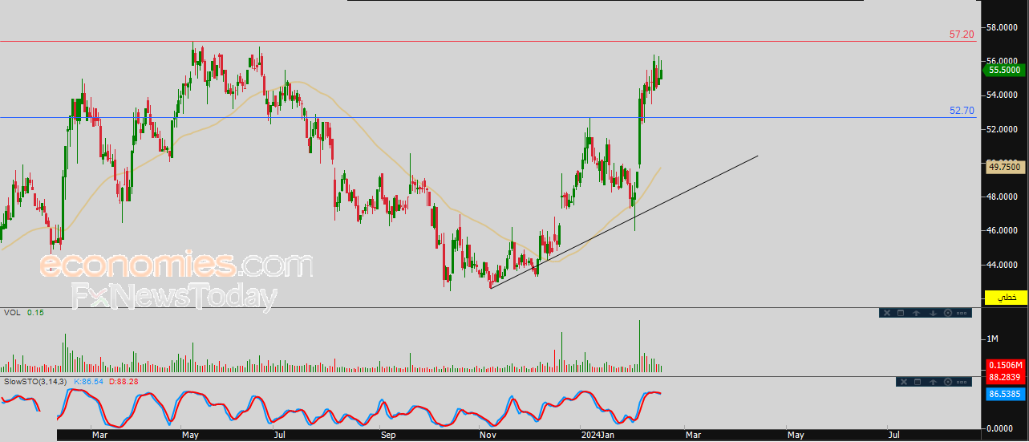Close the SlowSTO indicator panel
This screenshot has width=1029, height=442.
tap(902, 382)
